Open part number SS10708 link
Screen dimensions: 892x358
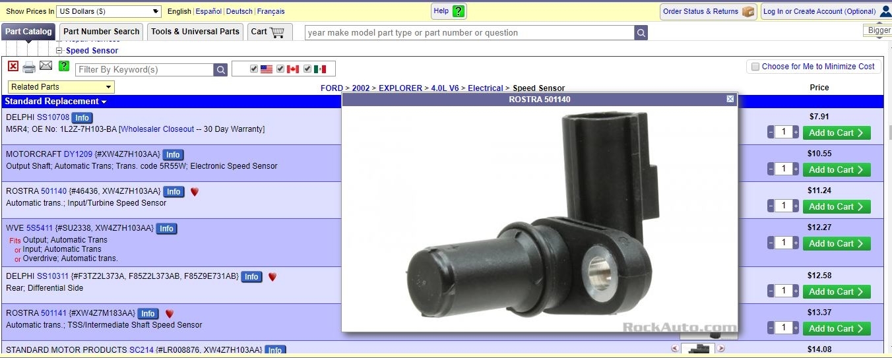point(53,117)
